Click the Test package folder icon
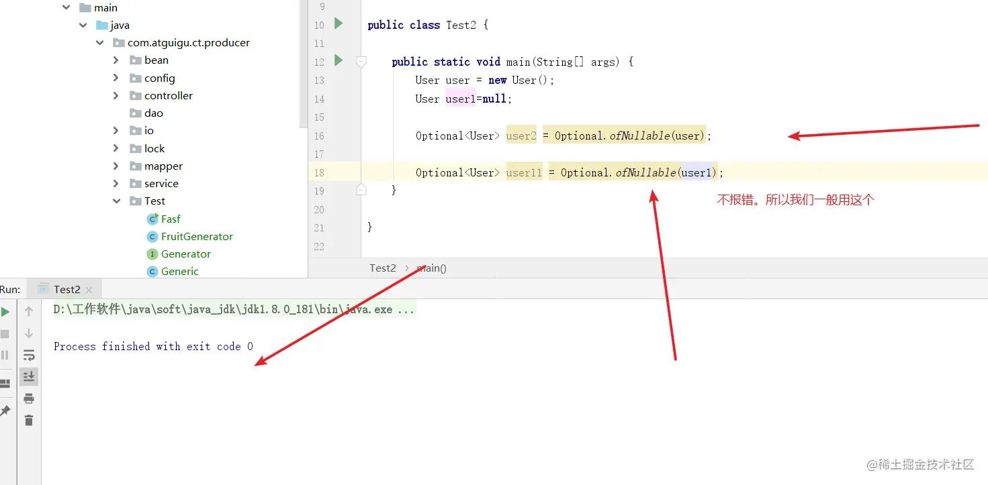The width and height of the screenshot is (988, 485). [135, 201]
